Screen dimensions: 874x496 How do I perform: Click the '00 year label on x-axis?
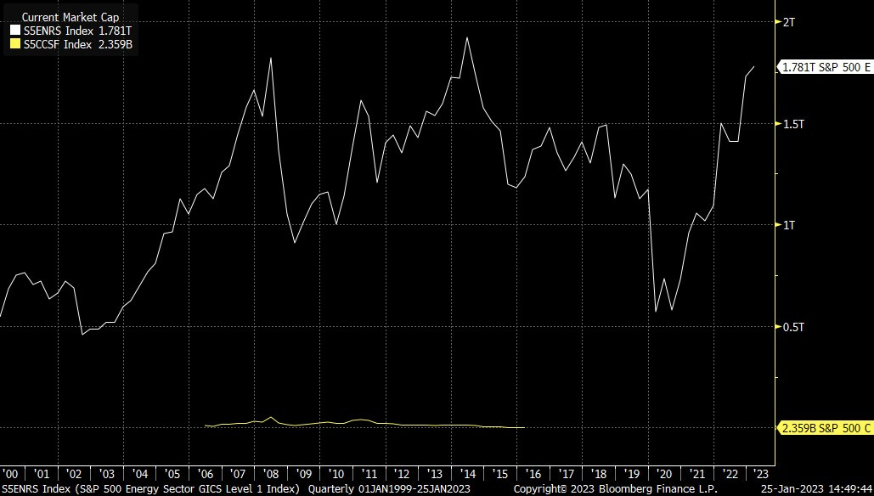point(10,474)
